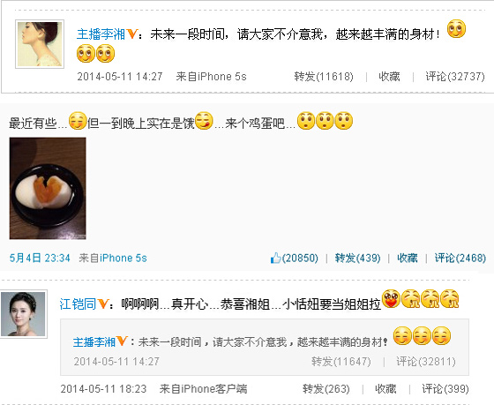The width and height of the screenshot is (494, 405).
Task: Click the thumbs-up like icon with 20850
Action: pyautogui.click(x=275, y=258)
